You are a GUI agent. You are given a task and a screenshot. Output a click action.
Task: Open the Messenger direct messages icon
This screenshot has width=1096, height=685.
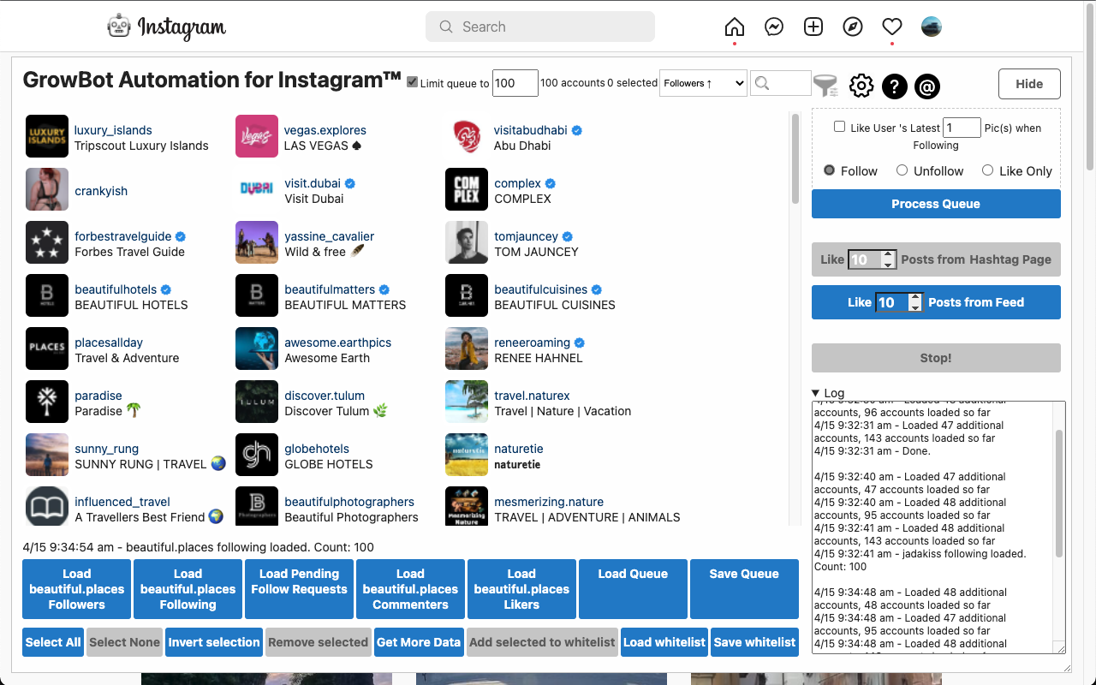point(774,27)
